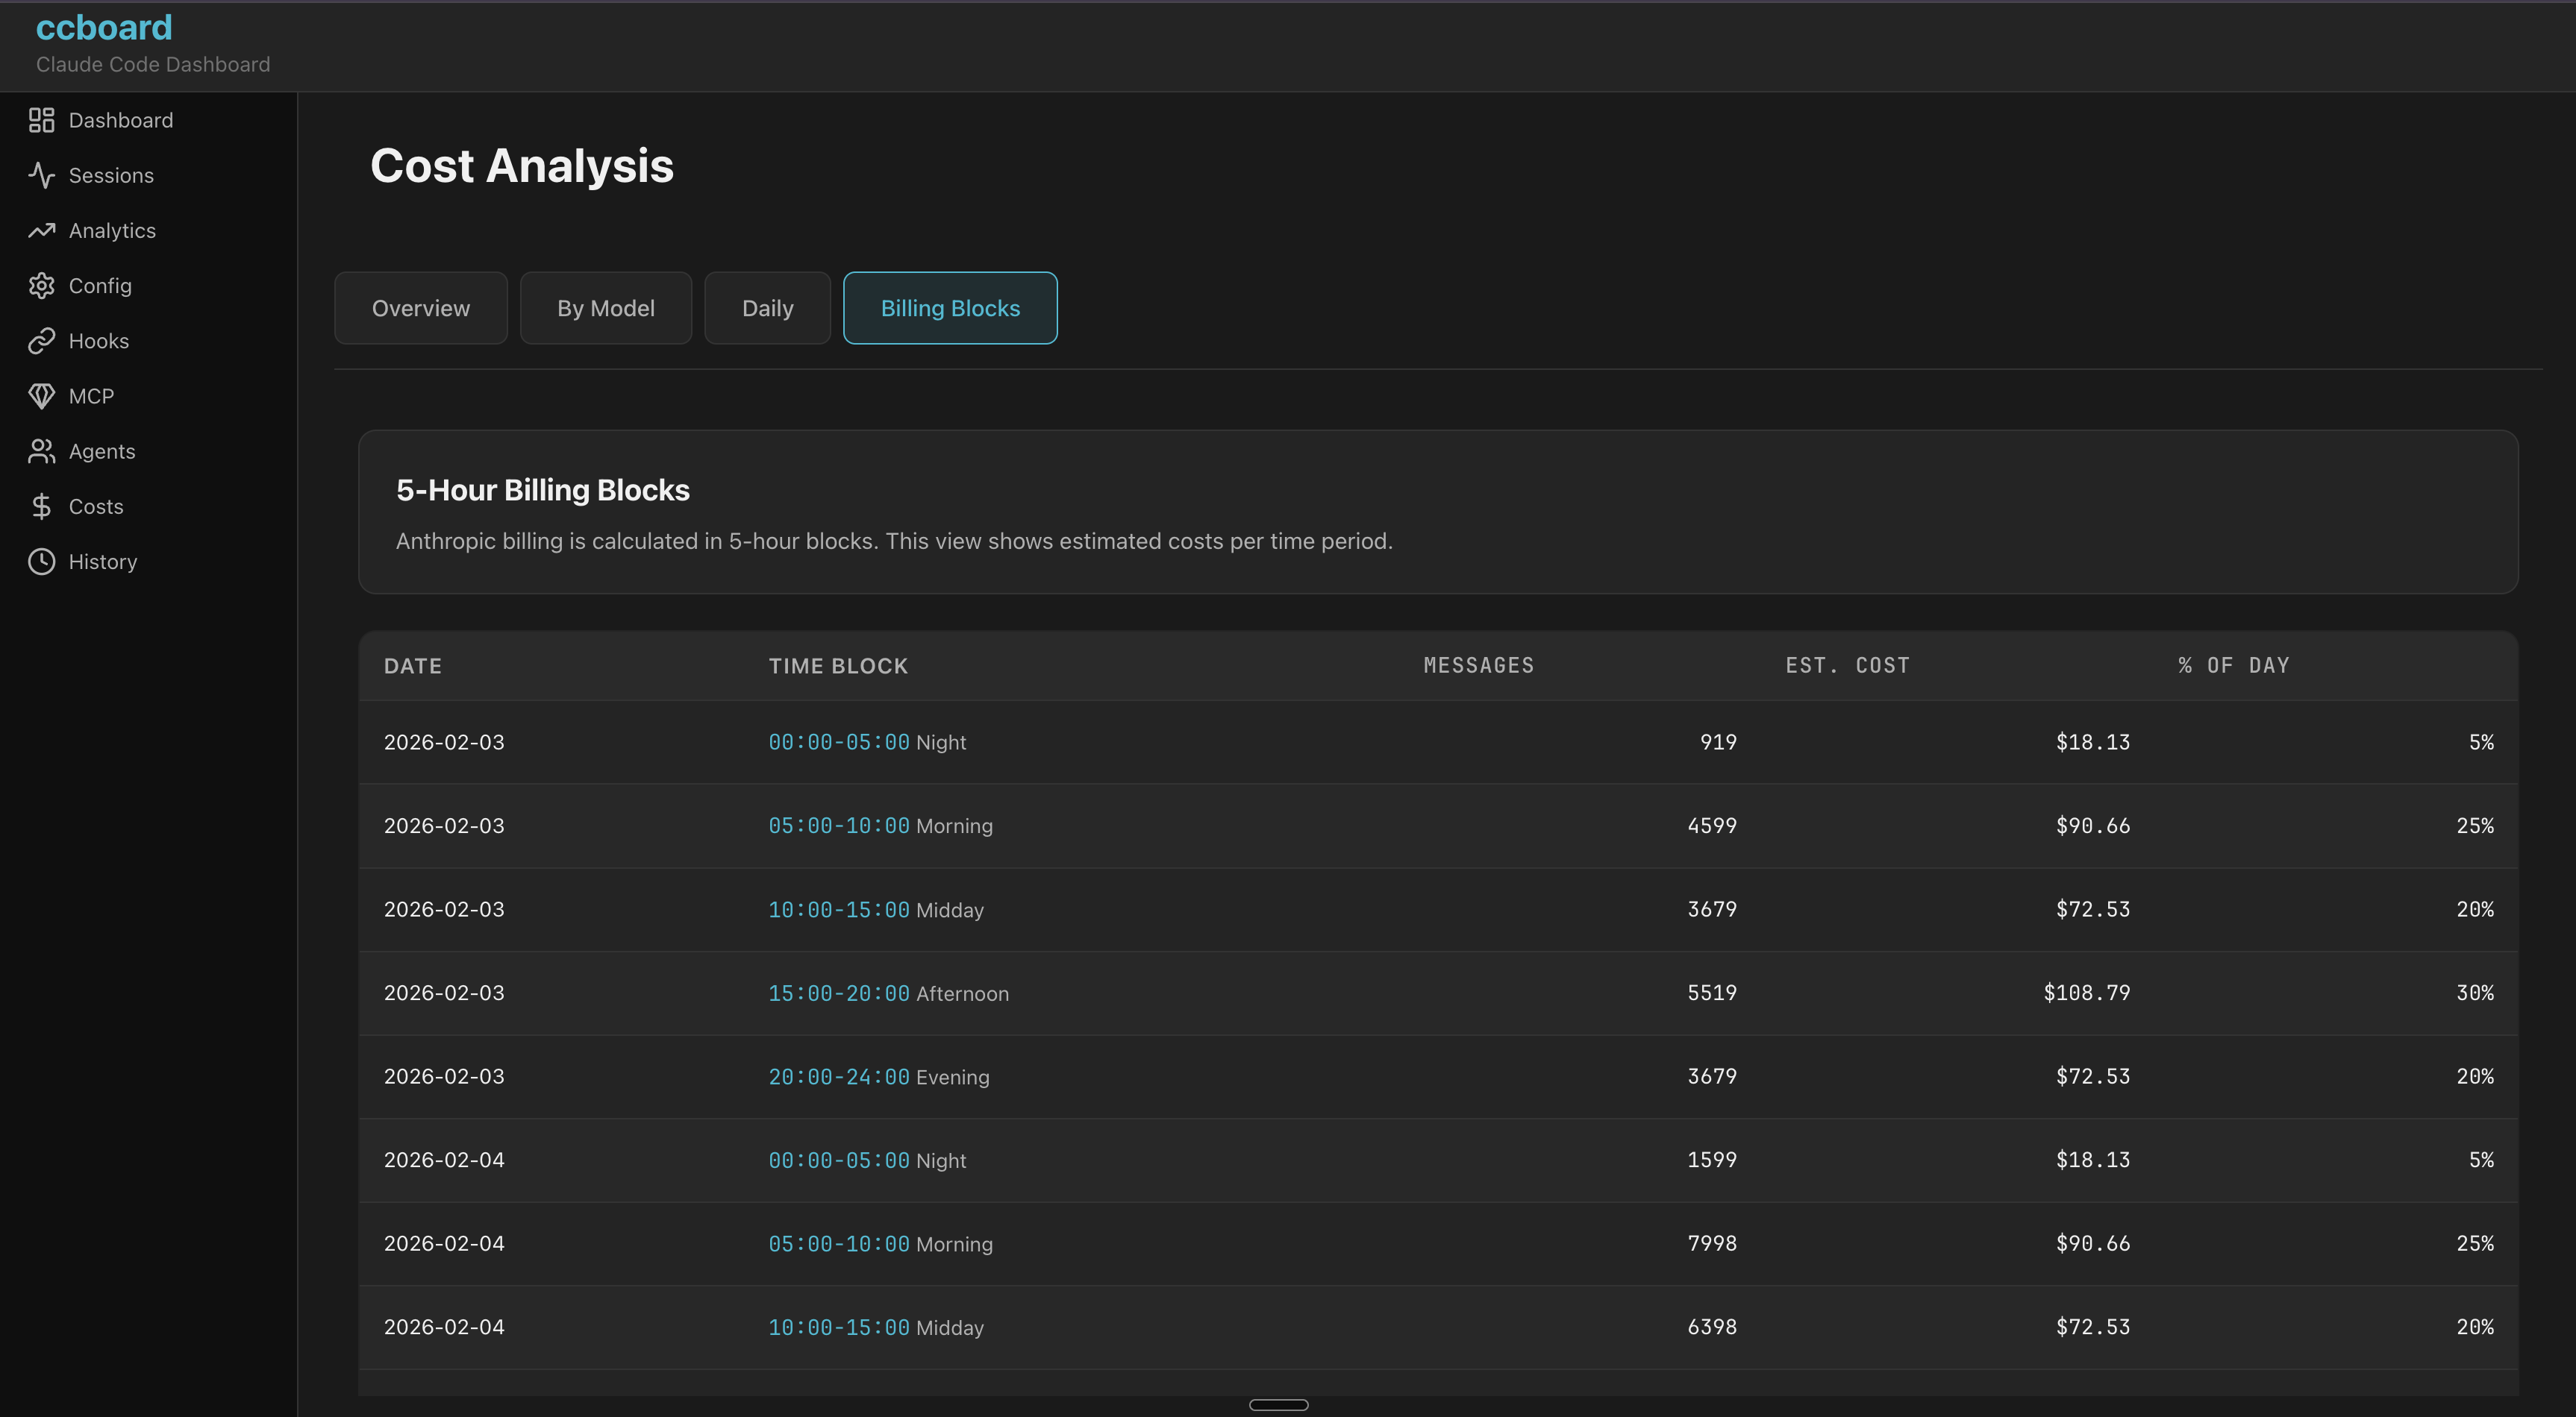This screenshot has width=2576, height=1417.
Task: Select the Billing Blocks tab
Action: [949, 308]
